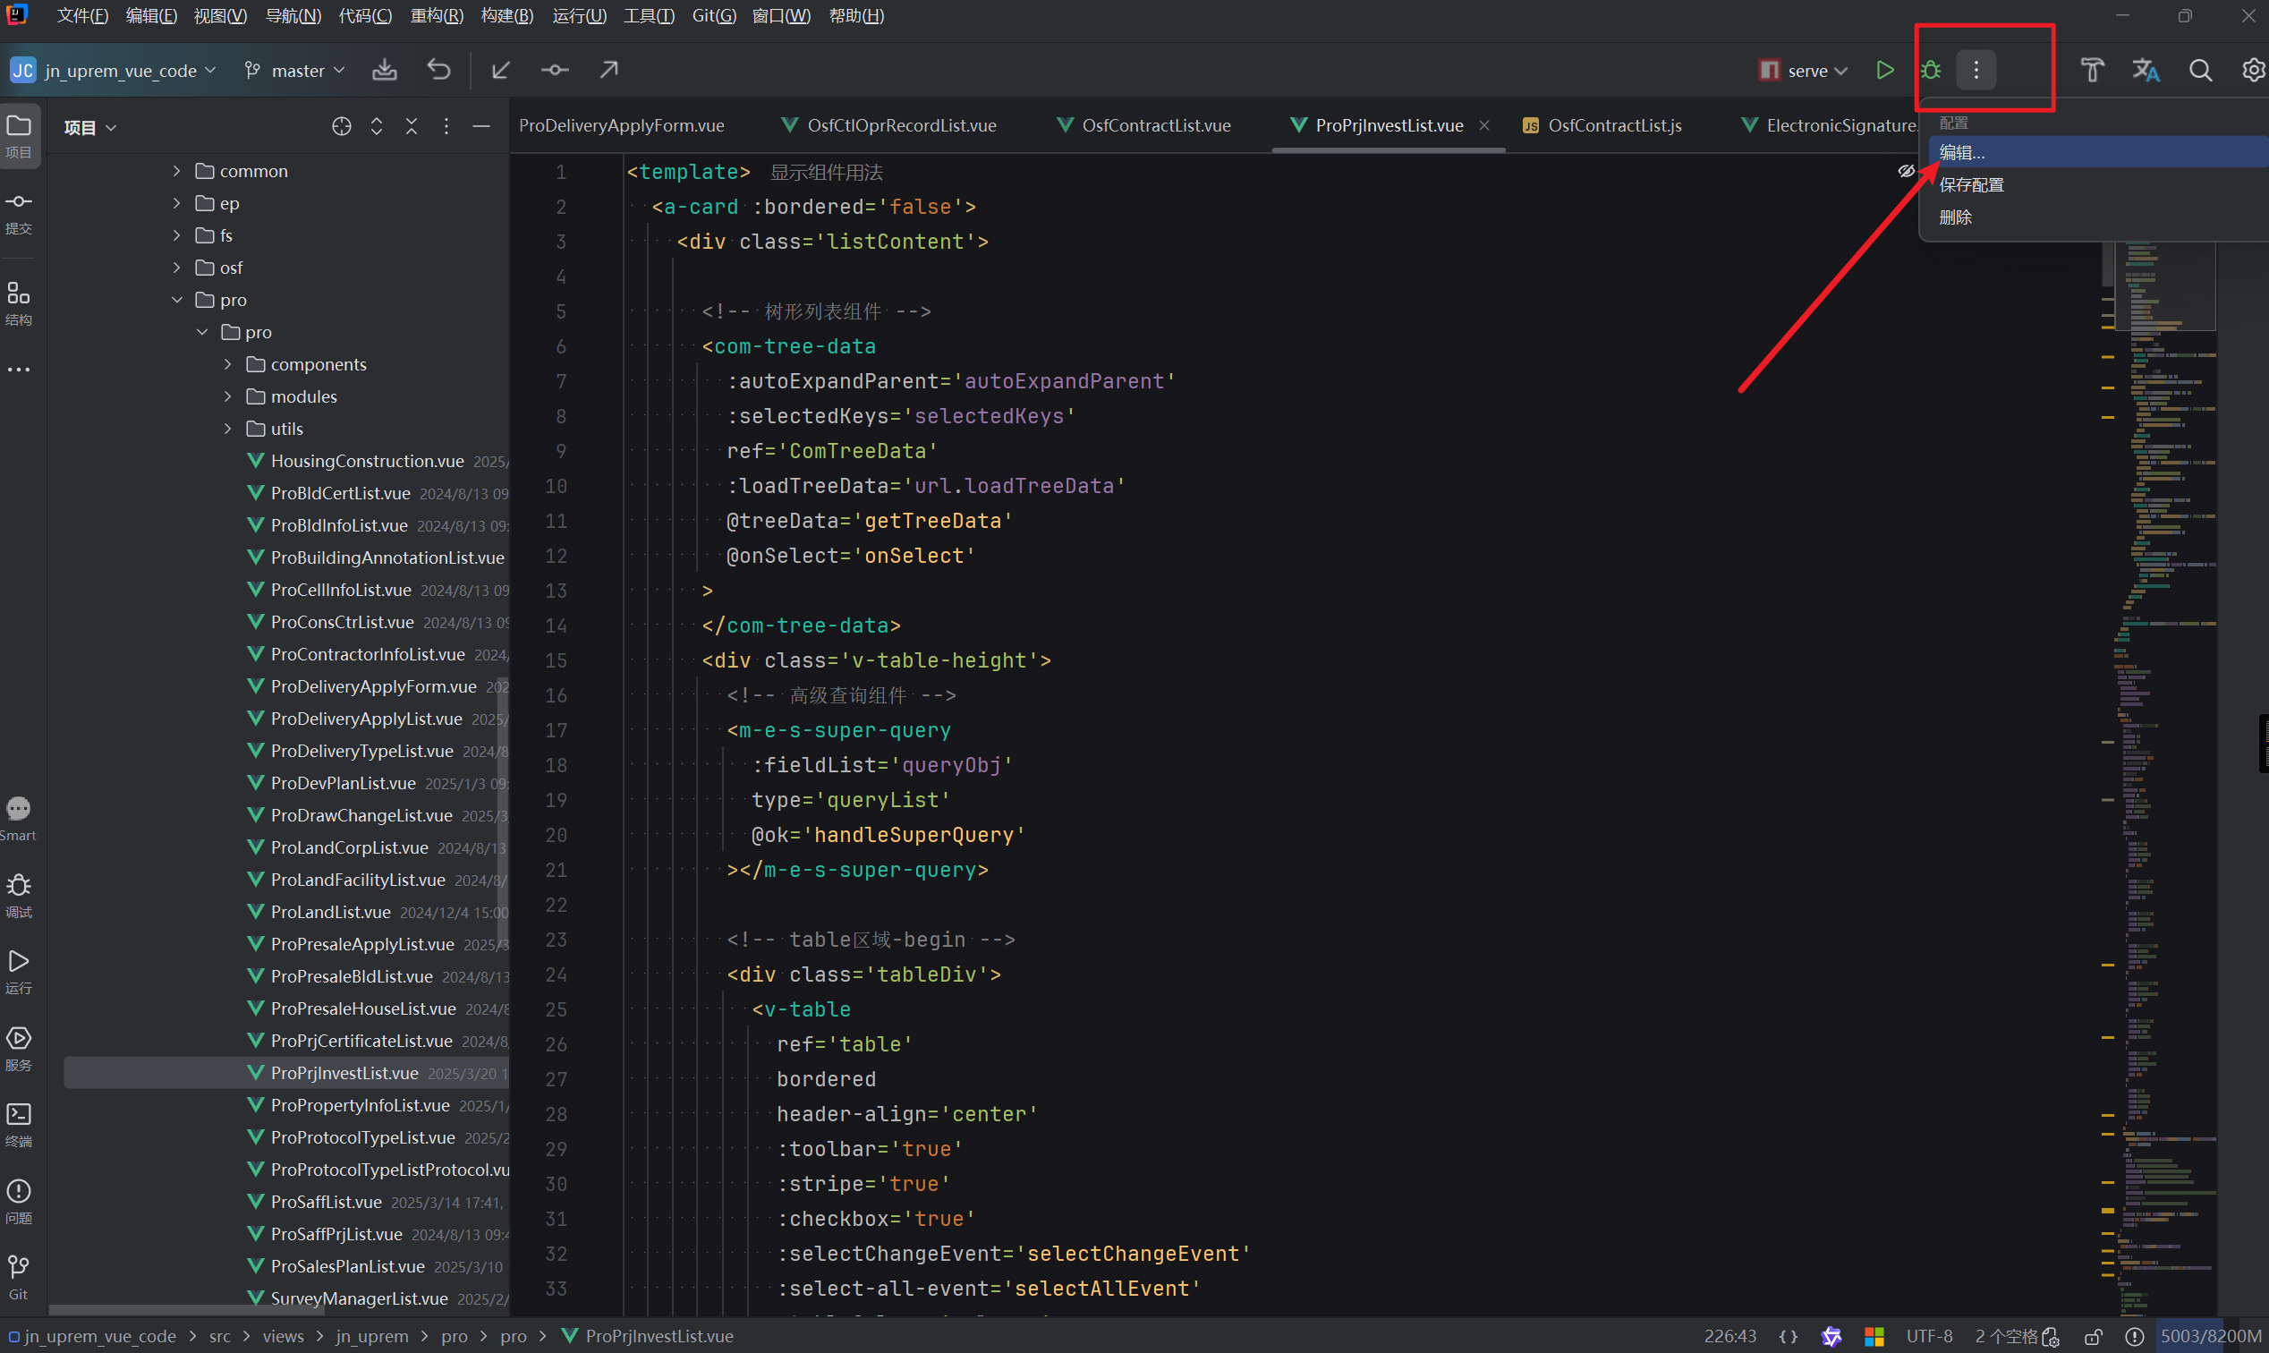Click the Rollback undo arrow icon
Image resolution: width=2269 pixels, height=1353 pixels.
[439, 70]
